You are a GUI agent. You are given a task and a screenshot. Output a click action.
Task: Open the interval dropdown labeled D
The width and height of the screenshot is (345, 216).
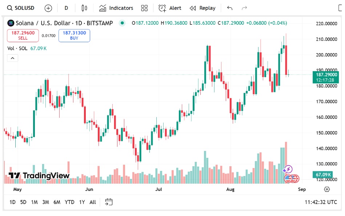[66, 8]
